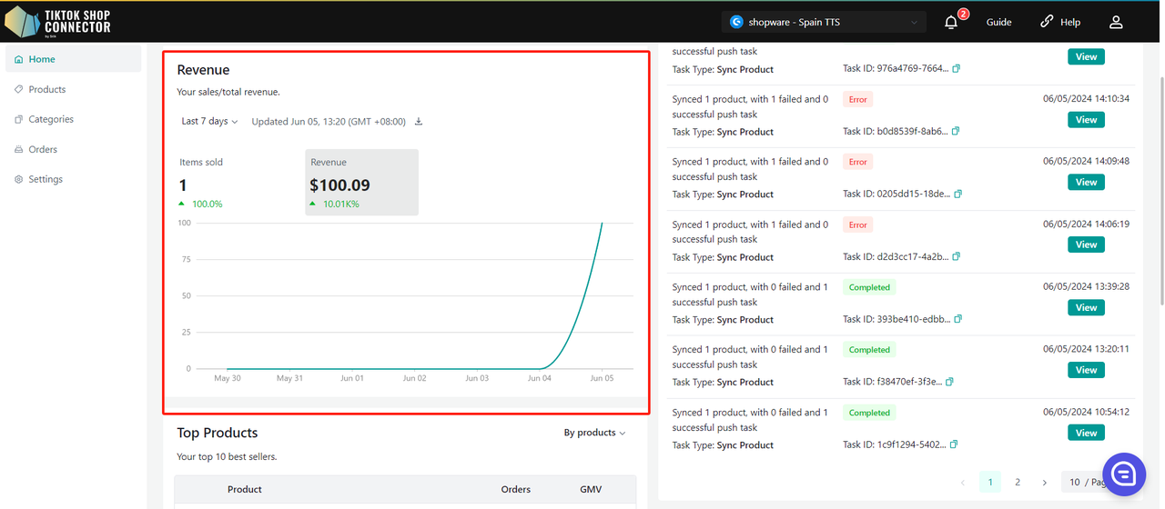Image resolution: width=1165 pixels, height=509 pixels.
Task: Go to page 2 of tasks
Action: coord(1018,483)
